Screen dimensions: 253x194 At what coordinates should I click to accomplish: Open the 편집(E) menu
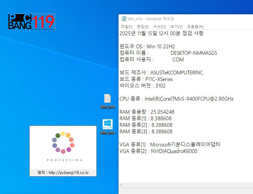(x=143, y=26)
